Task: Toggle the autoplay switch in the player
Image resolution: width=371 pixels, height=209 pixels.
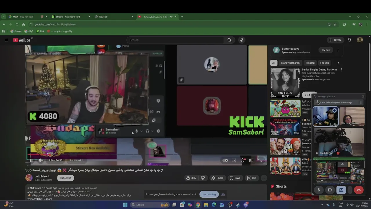Action: coord(225,160)
